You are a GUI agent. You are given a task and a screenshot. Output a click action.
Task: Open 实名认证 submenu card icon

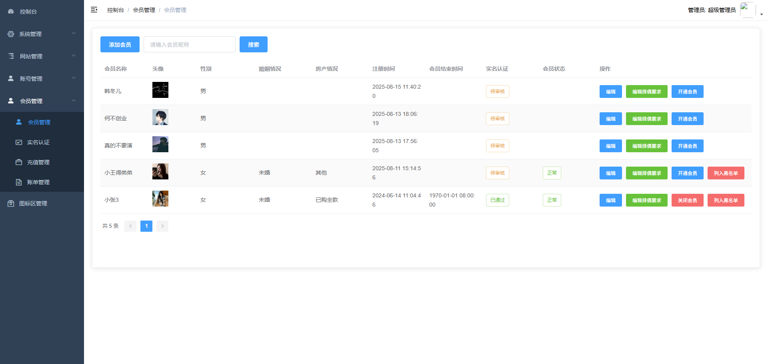(x=19, y=142)
